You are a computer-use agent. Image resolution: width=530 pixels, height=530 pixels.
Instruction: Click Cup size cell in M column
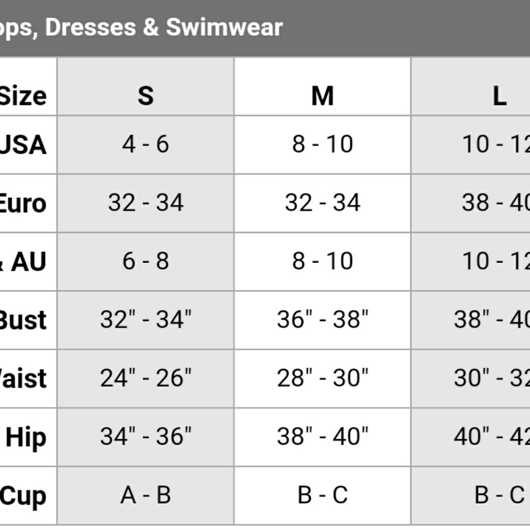[322, 495]
